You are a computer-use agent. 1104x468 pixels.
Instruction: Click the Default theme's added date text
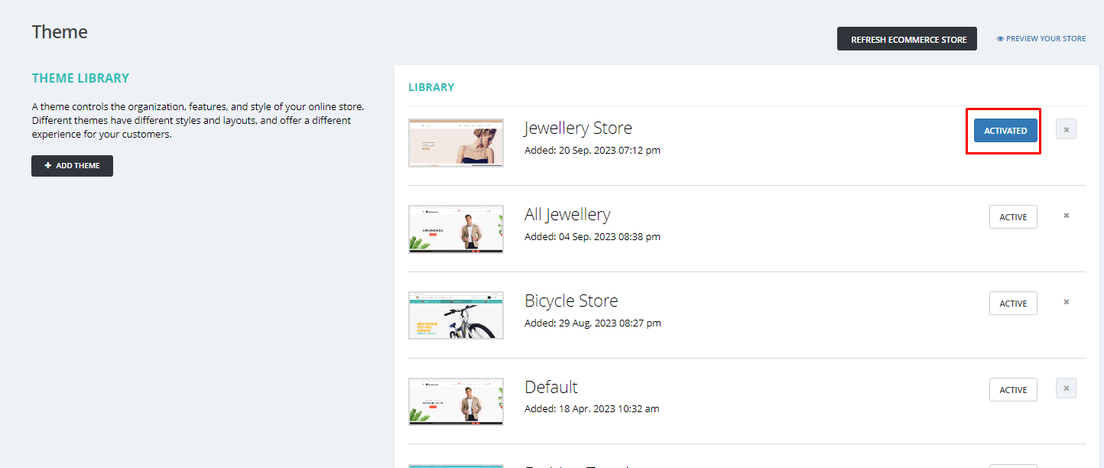coord(592,409)
